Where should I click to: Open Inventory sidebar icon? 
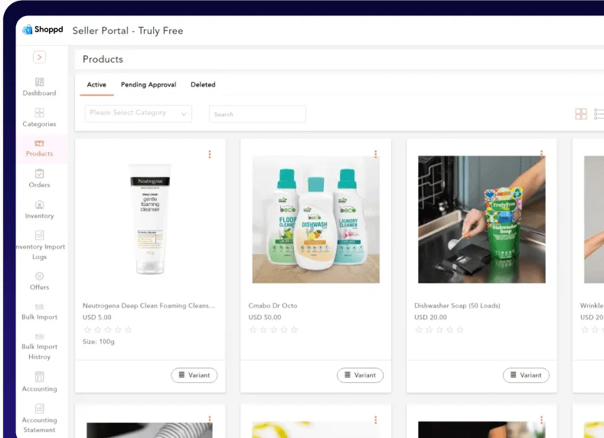39,204
